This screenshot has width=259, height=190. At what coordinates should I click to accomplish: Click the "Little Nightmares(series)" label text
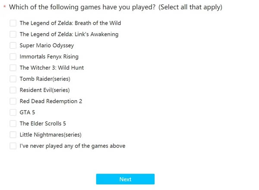[51, 135]
